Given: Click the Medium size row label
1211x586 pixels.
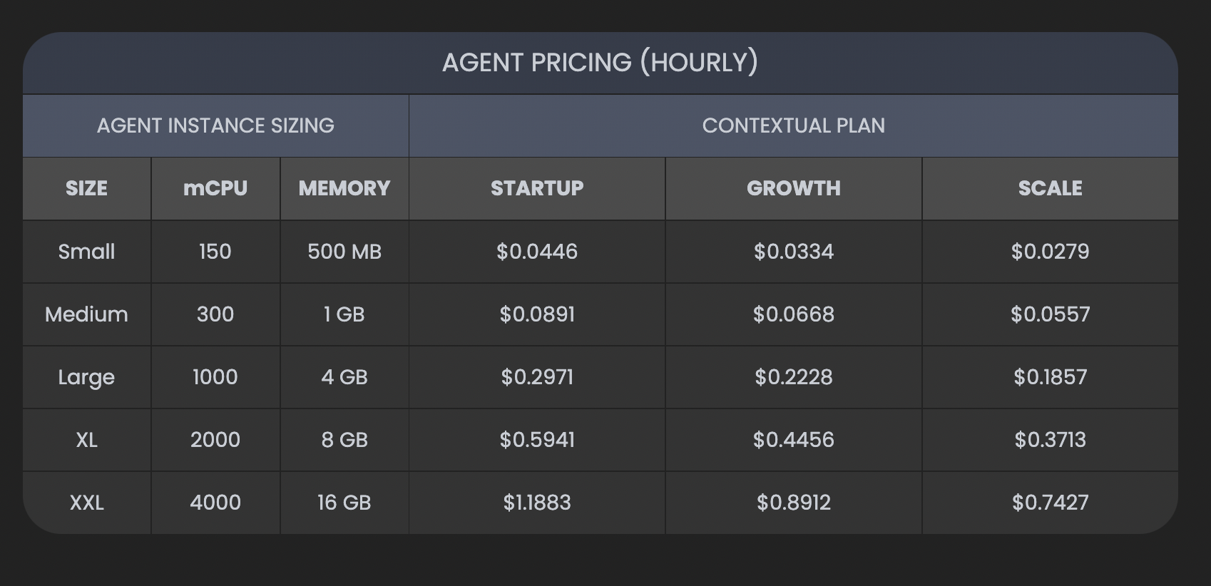Looking at the screenshot, I should tap(86, 314).
